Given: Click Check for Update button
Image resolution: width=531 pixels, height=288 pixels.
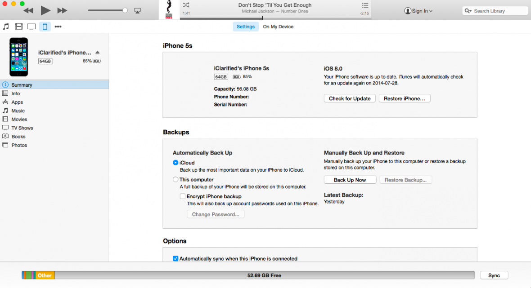Looking at the screenshot, I should [x=350, y=98].
